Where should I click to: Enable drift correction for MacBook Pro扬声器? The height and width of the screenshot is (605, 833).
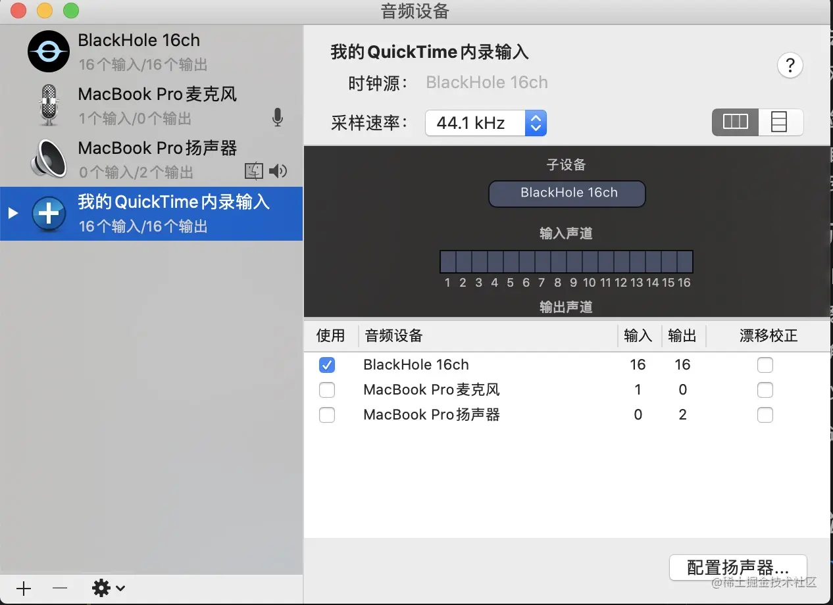tap(765, 415)
